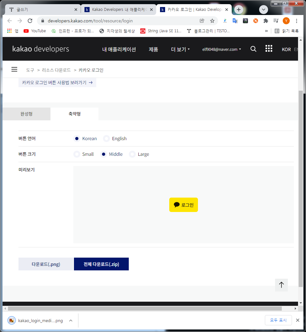The width and height of the screenshot is (306, 332).
Task: Bookmark this page with the star icon
Action: point(212,21)
